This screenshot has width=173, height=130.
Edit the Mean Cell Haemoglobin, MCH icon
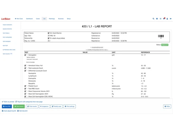tap(25, 94)
